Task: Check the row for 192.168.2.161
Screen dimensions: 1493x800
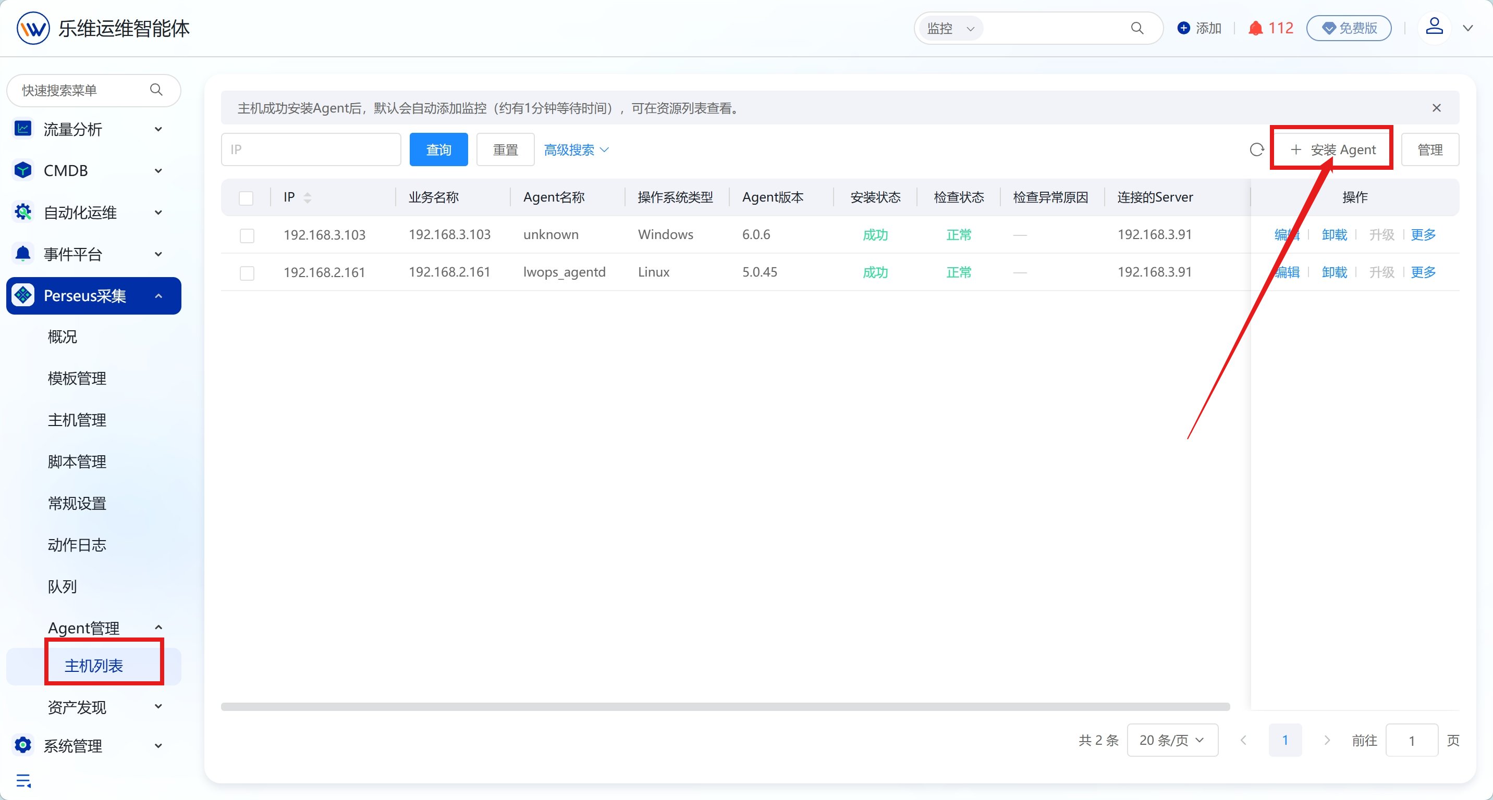Action: [247, 272]
